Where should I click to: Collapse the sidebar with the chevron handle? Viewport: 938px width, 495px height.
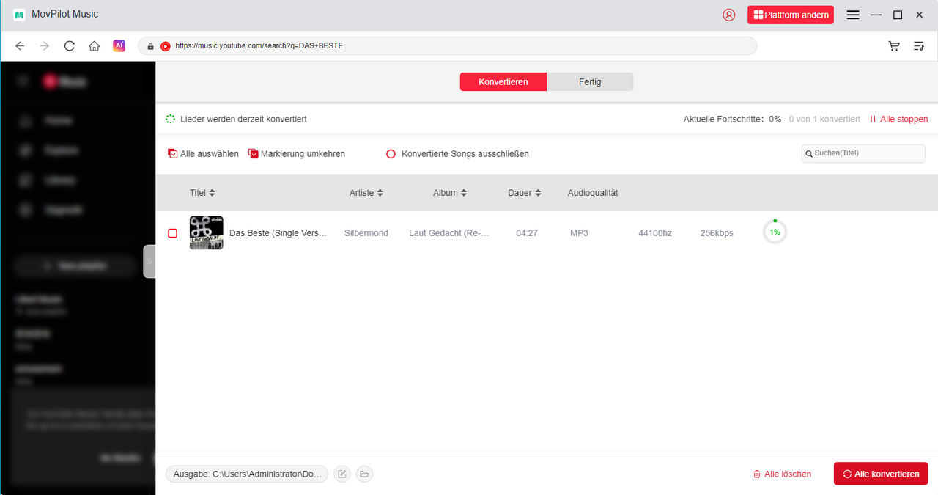point(149,261)
